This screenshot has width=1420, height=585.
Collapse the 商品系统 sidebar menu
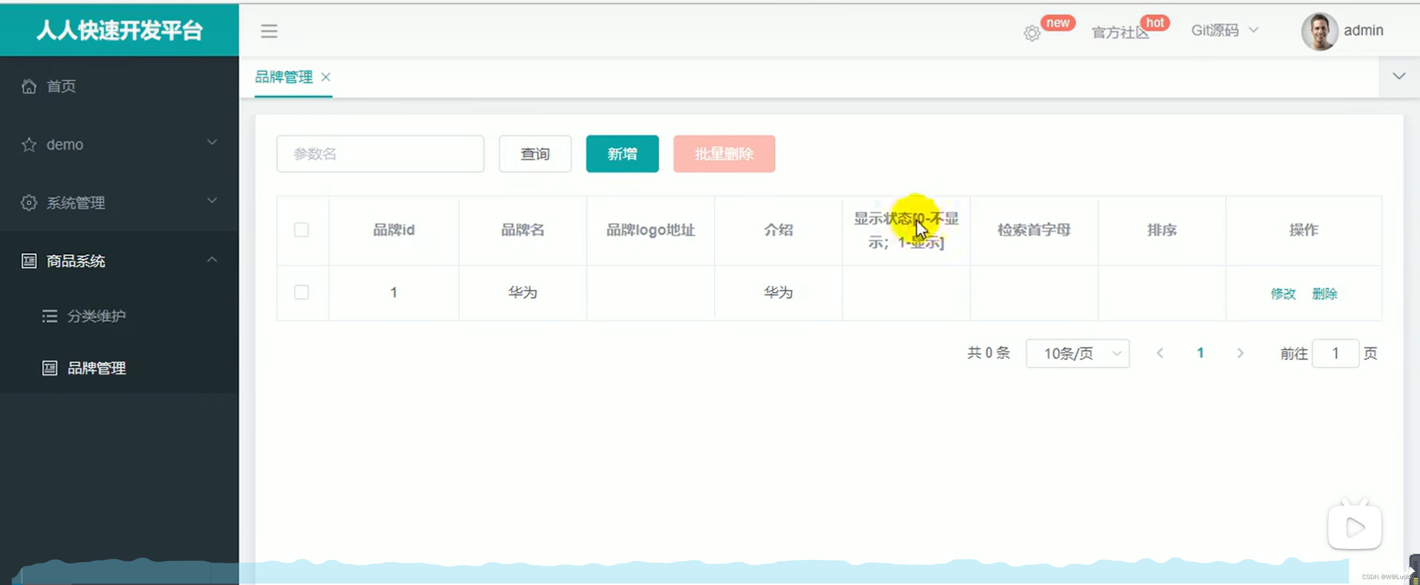click(x=212, y=259)
